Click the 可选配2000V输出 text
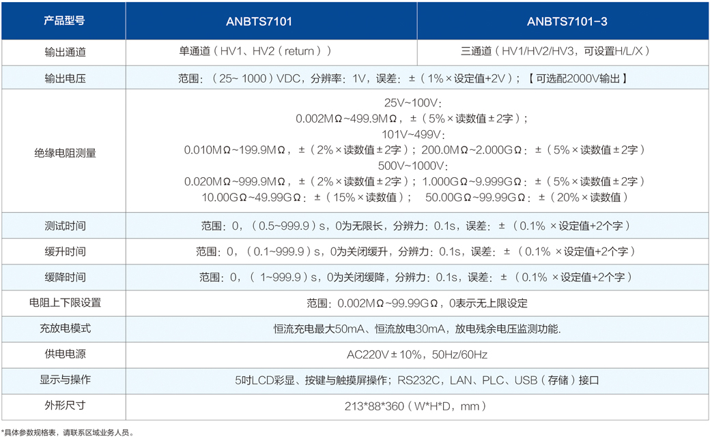The width and height of the screenshot is (710, 441). coord(578,78)
